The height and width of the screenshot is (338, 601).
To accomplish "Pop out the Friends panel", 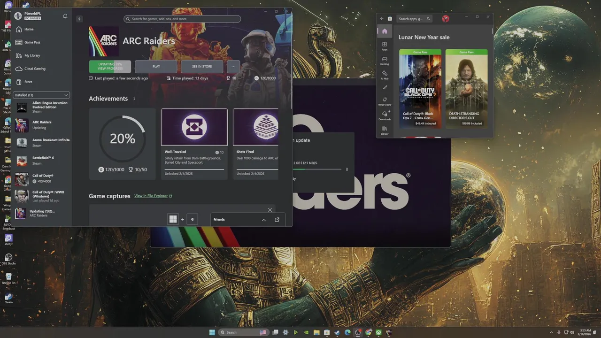I will point(277,220).
